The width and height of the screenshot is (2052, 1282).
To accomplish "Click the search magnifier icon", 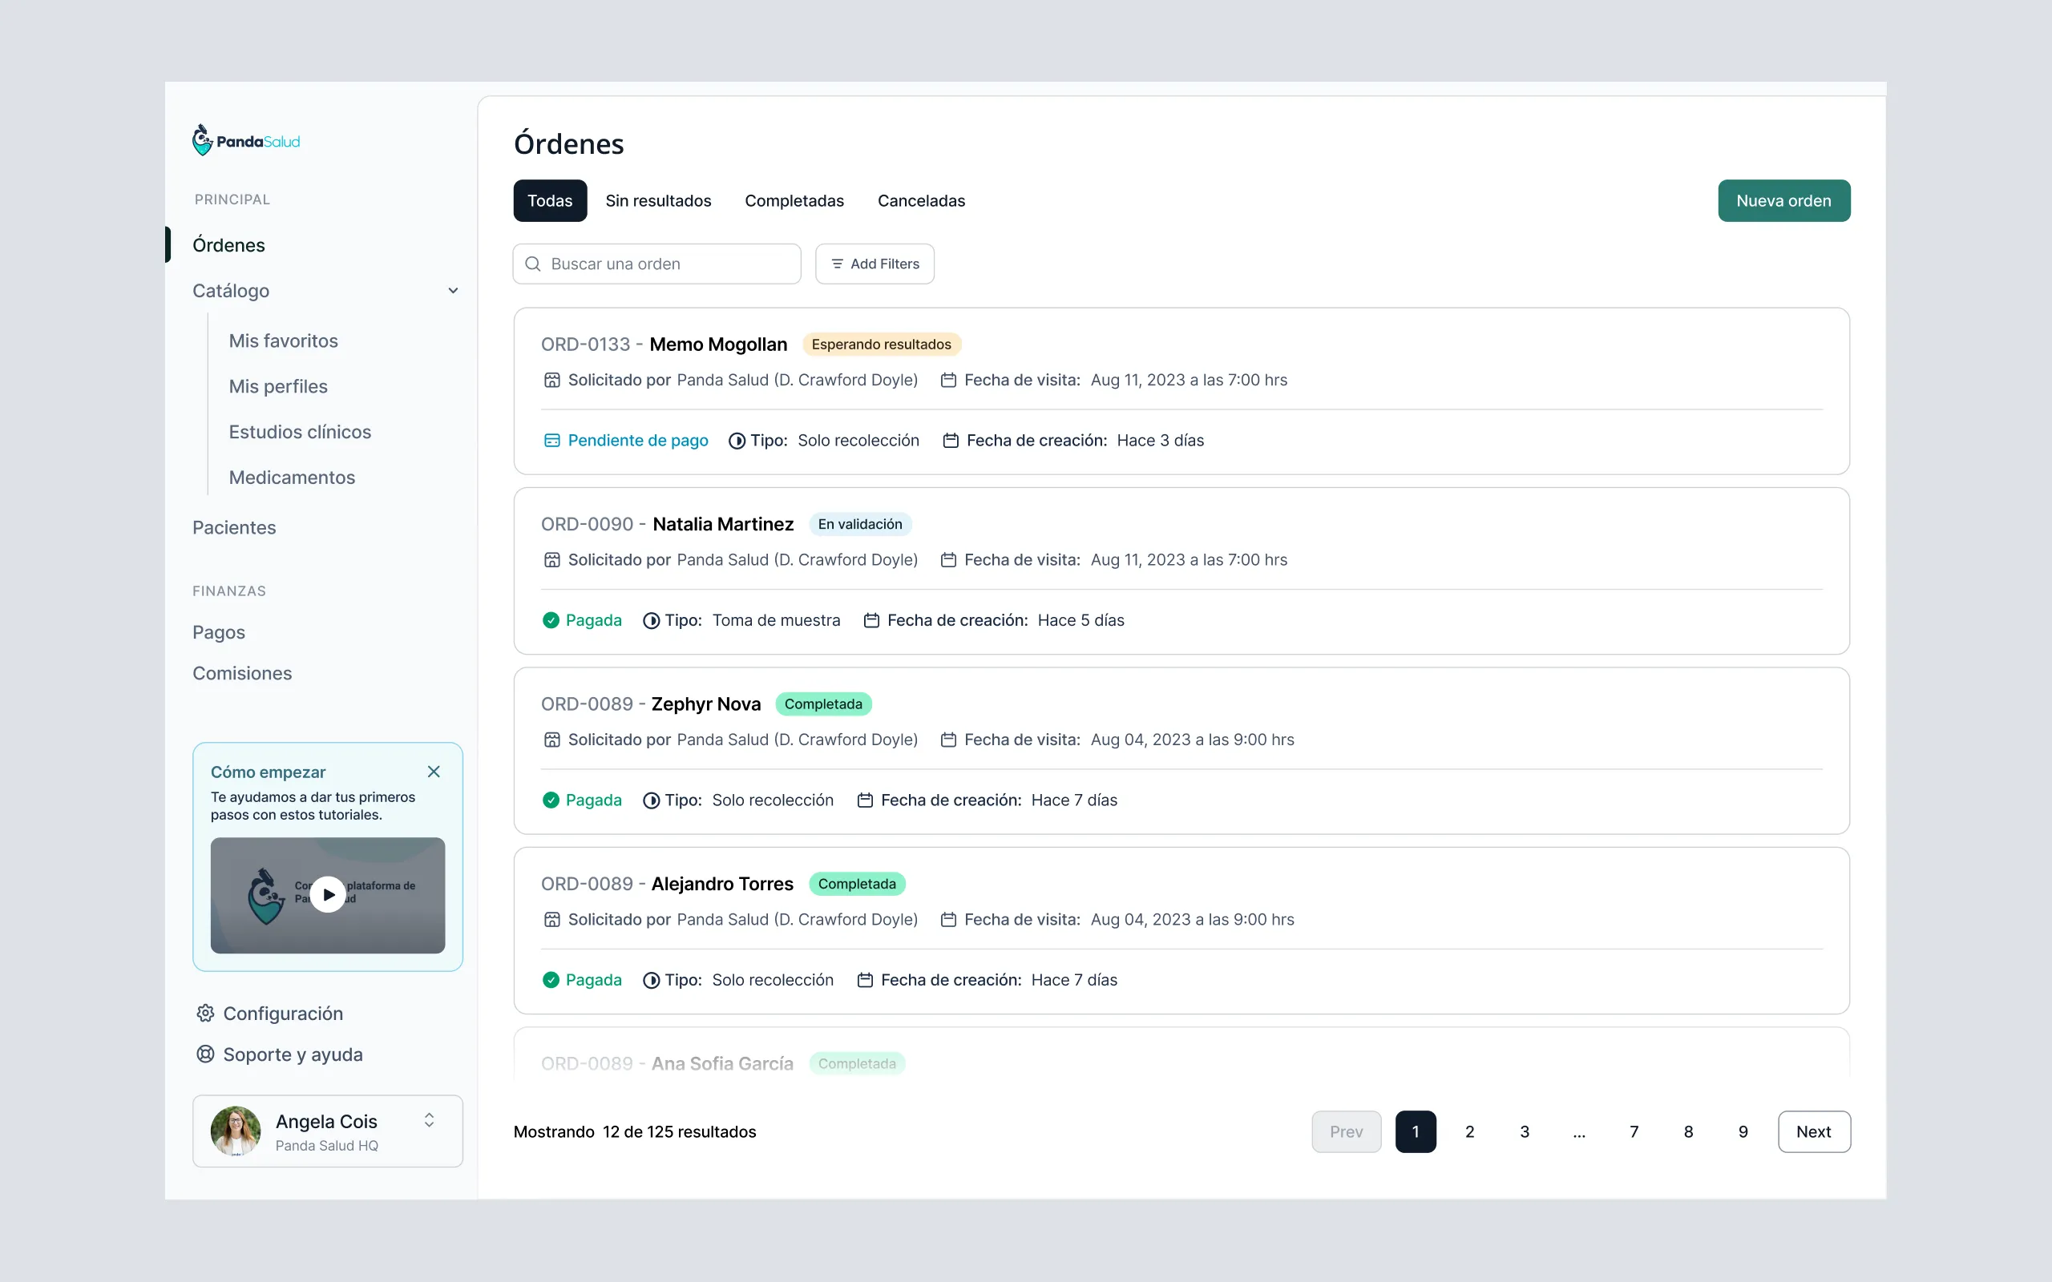I will 532,264.
